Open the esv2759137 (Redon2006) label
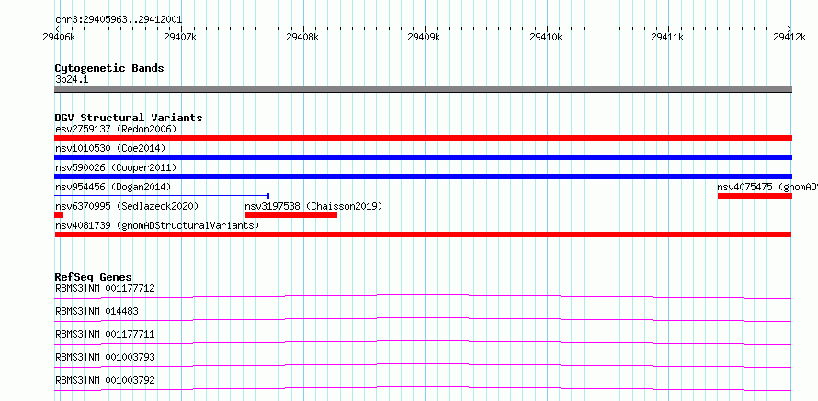Screen dimensions: 818x401 coord(116,129)
